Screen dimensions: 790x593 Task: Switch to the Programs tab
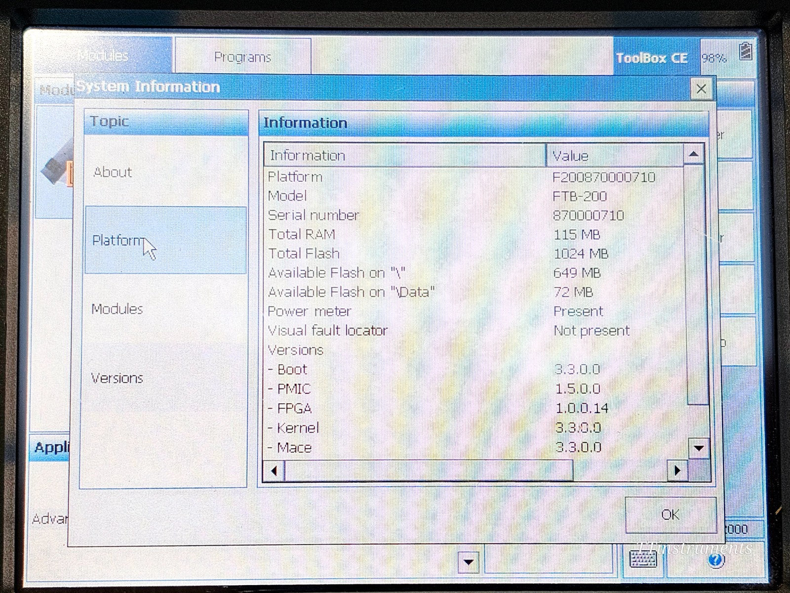point(243,57)
